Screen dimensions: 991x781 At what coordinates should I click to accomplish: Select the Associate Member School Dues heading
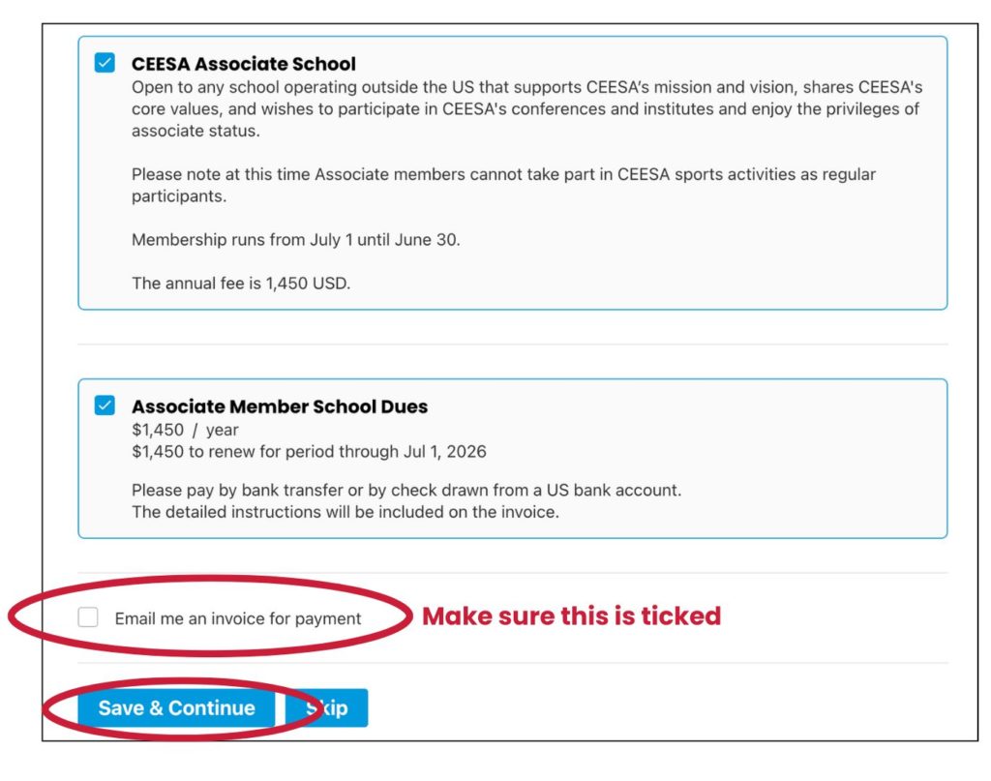click(x=280, y=406)
